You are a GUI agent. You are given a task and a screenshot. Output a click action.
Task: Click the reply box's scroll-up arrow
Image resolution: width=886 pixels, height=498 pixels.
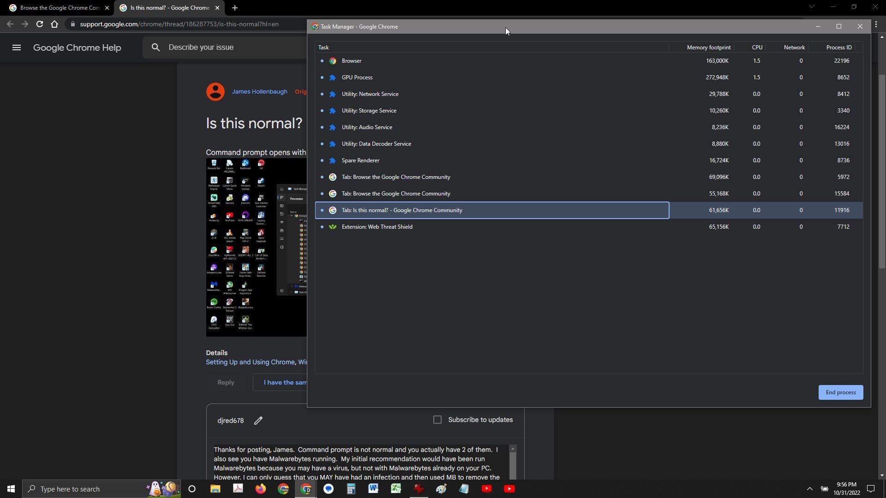coord(513,449)
